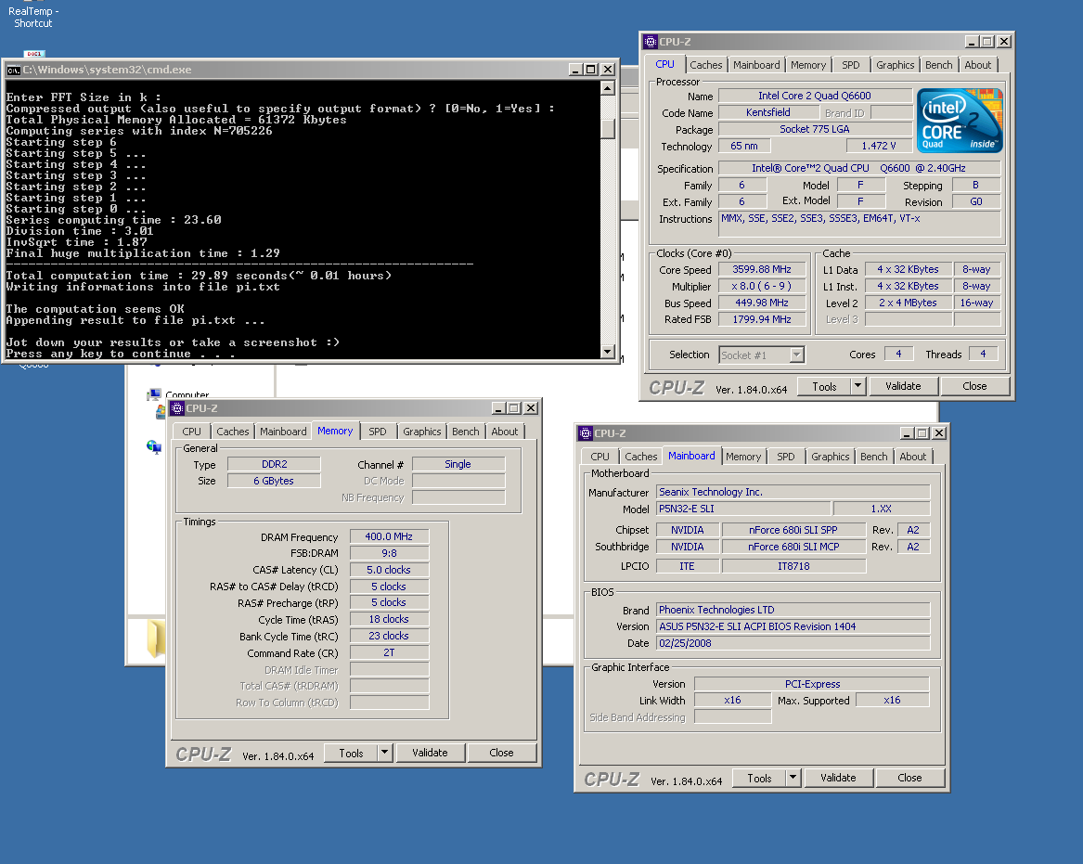1083x864 pixels.
Task: Select Memory tab in the Mainboard window
Action: (743, 457)
